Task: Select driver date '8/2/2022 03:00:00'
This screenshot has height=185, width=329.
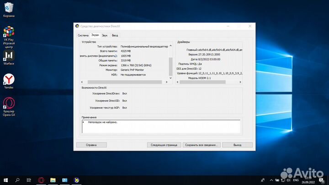Action: click(x=209, y=59)
